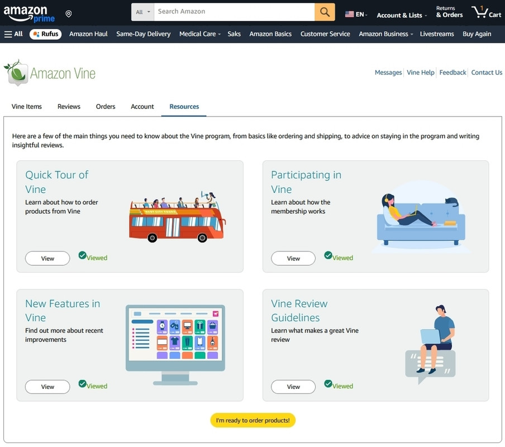Click the US flag language icon
This screenshot has width=505, height=447.
349,14
